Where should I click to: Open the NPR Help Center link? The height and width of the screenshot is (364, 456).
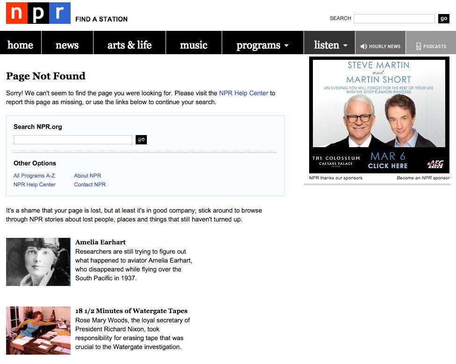[x=34, y=184]
